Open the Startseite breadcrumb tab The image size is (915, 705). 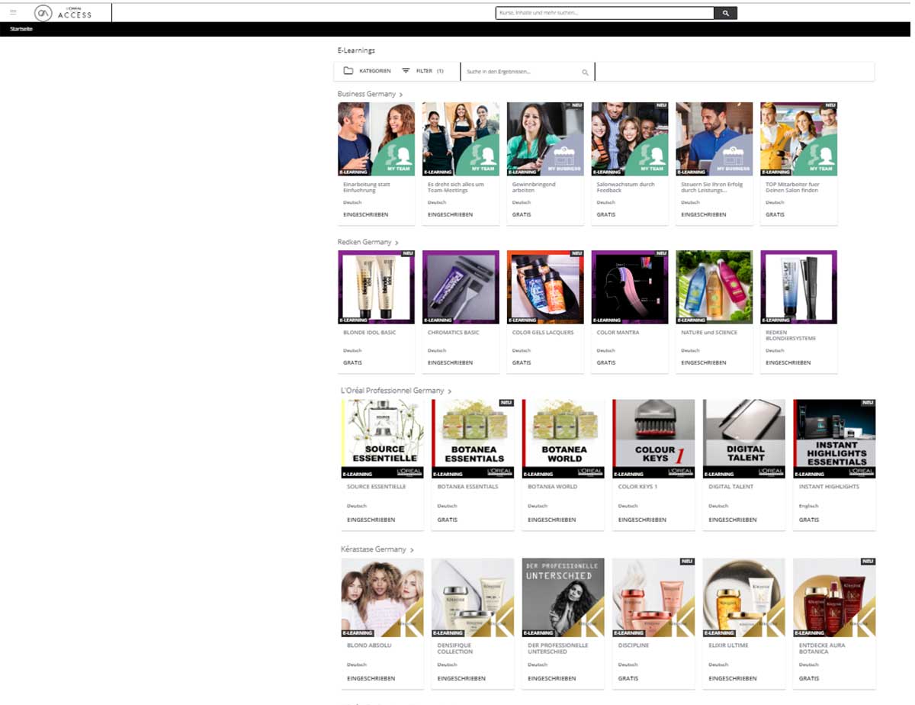21,29
